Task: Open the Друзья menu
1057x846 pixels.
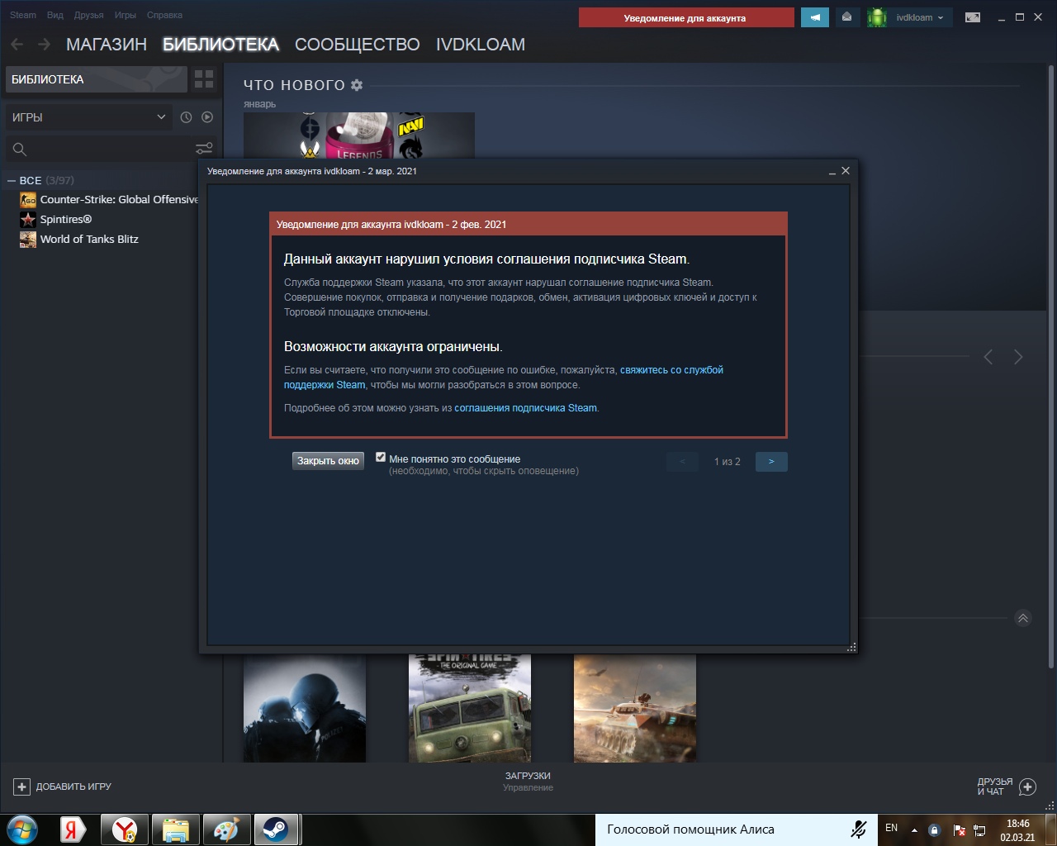Action: (x=89, y=15)
